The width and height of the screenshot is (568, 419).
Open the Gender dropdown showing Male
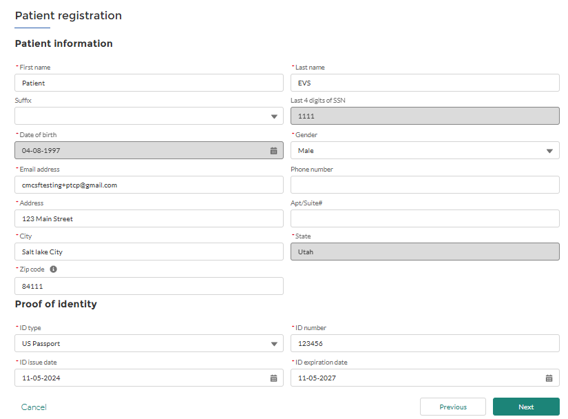(425, 150)
